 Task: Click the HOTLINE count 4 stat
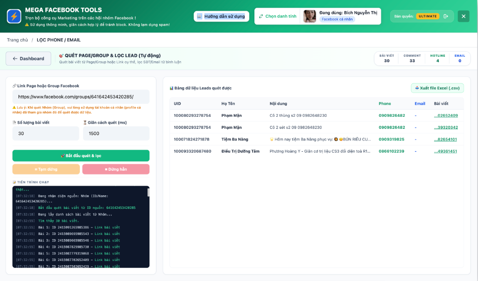click(437, 58)
